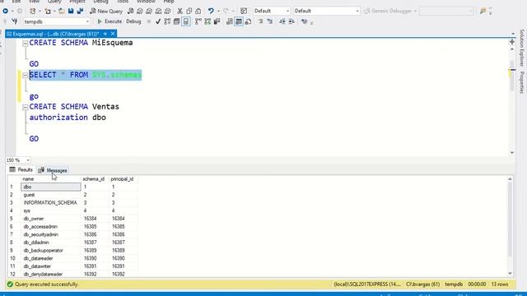
Task: Click the New Project icon
Action: [33, 11]
